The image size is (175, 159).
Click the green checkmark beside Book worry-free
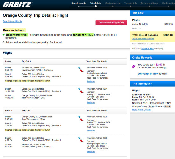4,35
